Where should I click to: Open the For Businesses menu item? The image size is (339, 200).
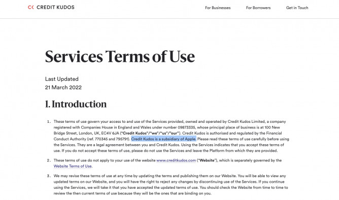pos(218,8)
